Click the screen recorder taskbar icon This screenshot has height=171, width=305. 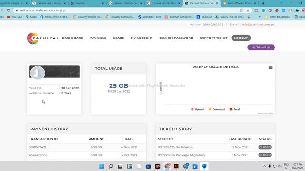(x=158, y=166)
